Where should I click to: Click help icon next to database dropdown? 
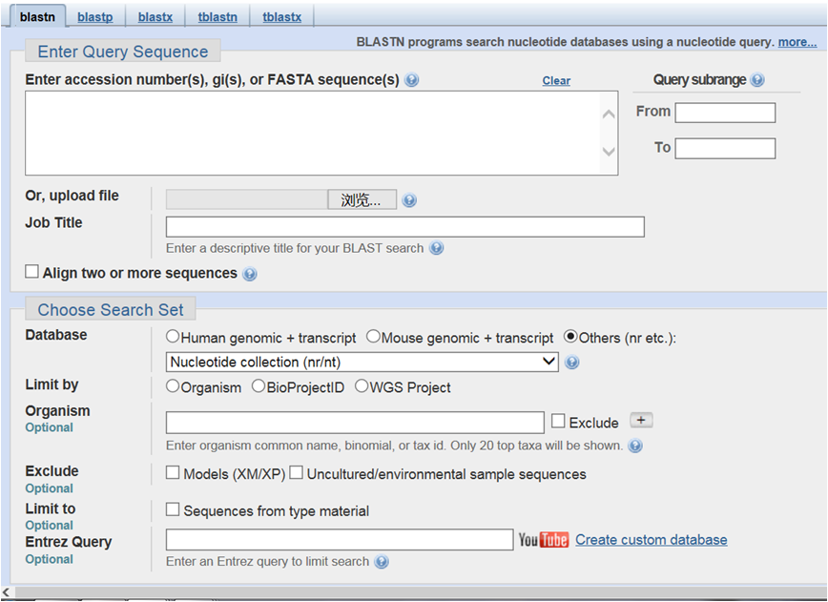(572, 363)
